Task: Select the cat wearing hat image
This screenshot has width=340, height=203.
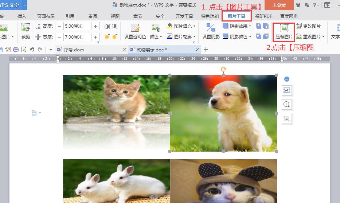Action: (223, 181)
